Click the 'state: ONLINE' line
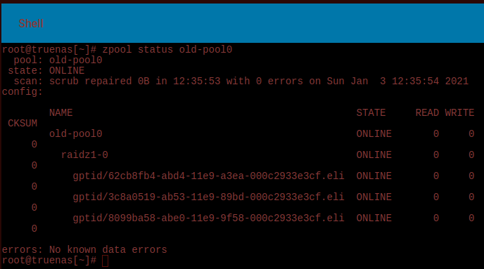Viewport: 484px width, 269px height. pos(46,70)
